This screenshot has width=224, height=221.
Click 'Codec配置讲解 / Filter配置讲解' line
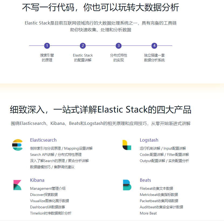pos(164,155)
